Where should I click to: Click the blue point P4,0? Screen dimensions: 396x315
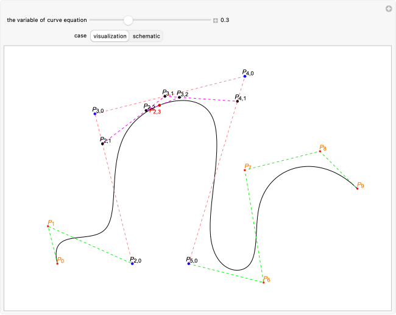[243, 76]
